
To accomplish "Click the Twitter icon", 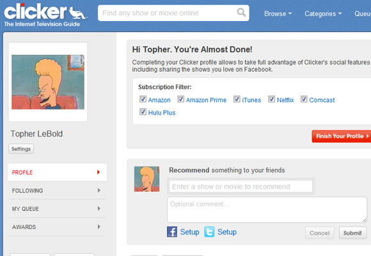I will [x=209, y=232].
